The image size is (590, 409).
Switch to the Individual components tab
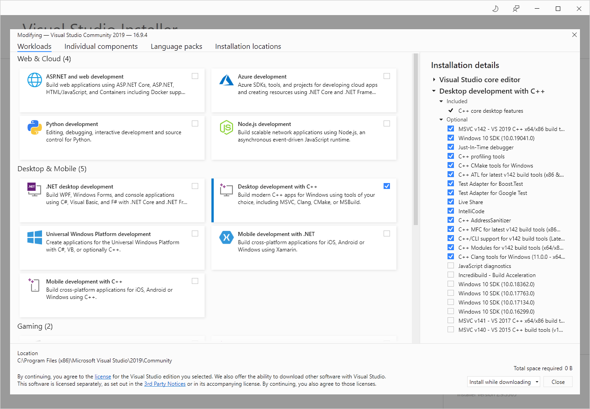point(101,47)
